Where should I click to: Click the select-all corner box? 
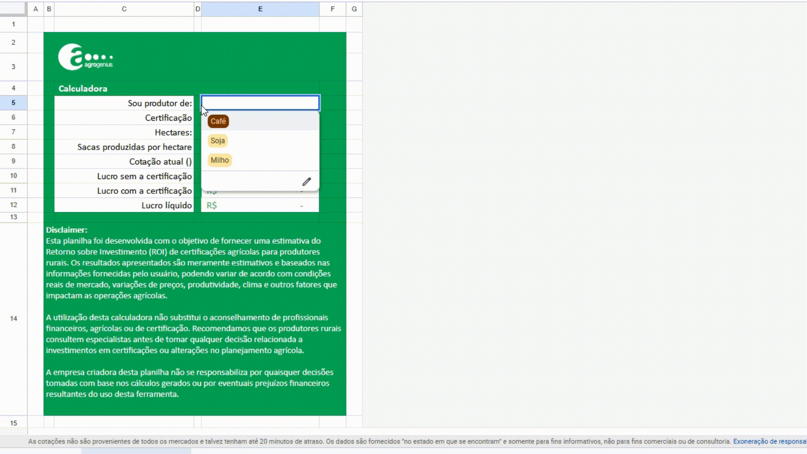pos(13,9)
